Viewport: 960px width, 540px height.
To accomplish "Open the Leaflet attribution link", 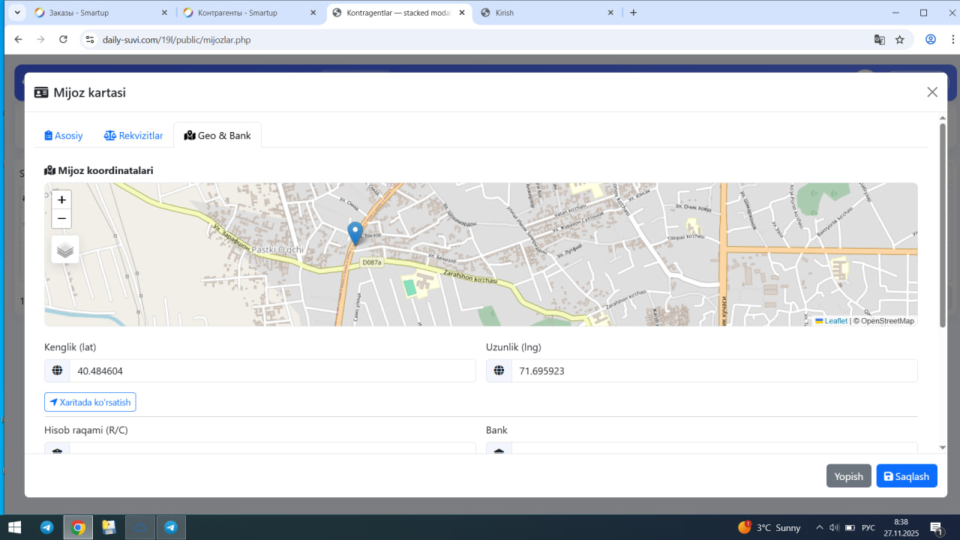I will [835, 321].
